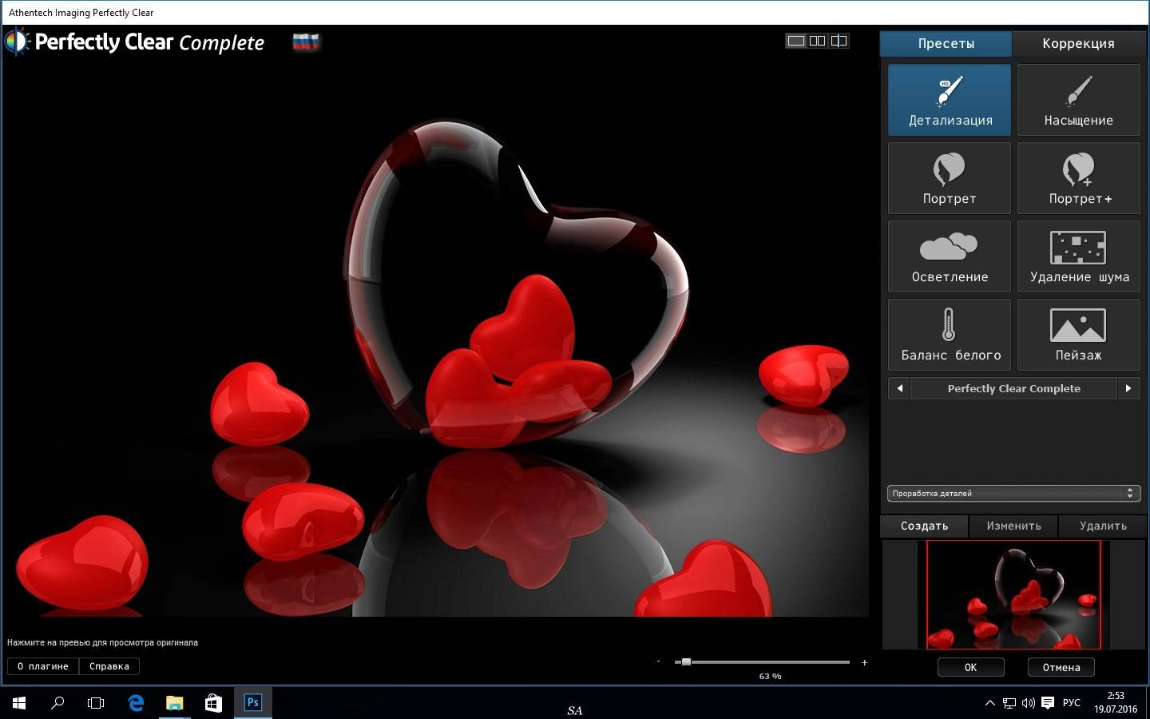Go to previous preset group arrow
The image size is (1150, 719).
click(900, 388)
